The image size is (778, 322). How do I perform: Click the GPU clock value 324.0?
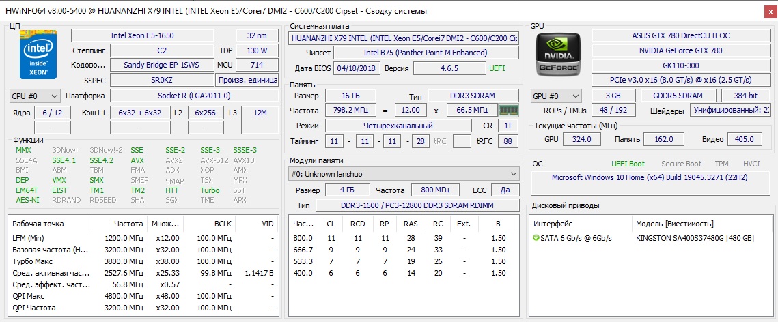point(582,139)
